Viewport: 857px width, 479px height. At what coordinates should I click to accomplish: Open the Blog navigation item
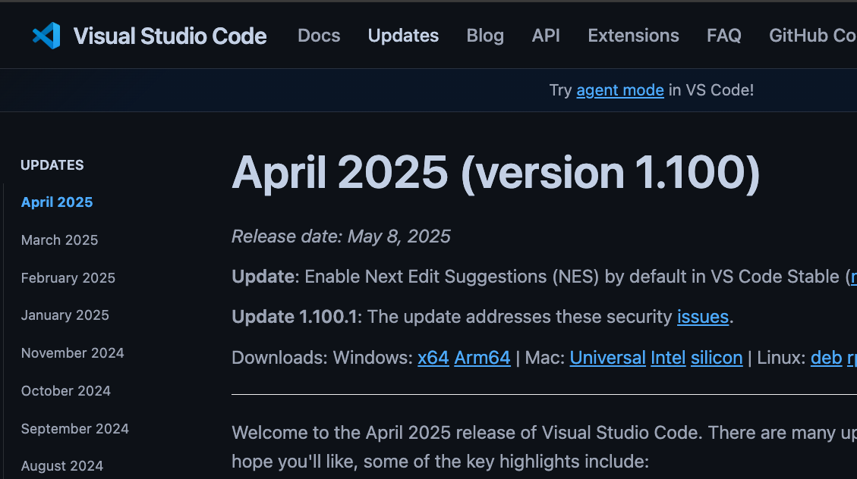tap(485, 36)
